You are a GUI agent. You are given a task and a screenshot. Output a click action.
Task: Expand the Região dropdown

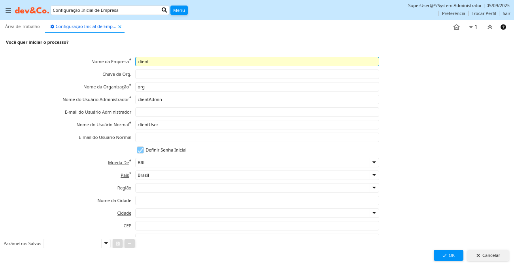point(374,188)
